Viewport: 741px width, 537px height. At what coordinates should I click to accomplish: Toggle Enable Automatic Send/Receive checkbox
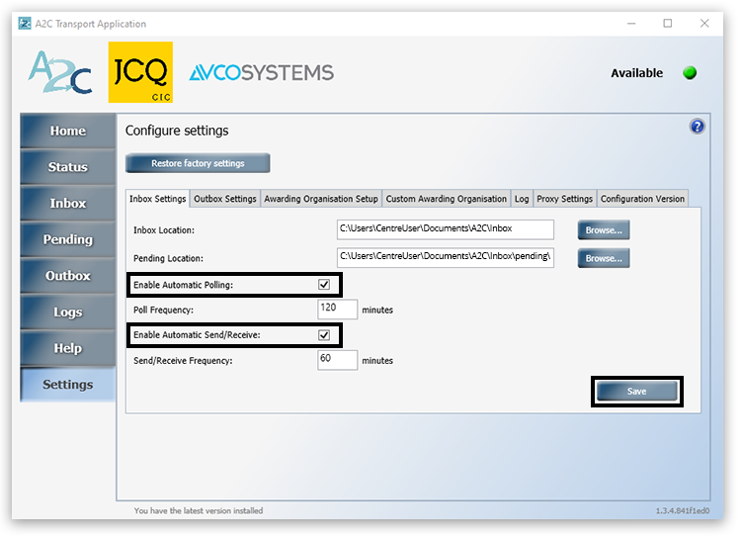click(324, 335)
